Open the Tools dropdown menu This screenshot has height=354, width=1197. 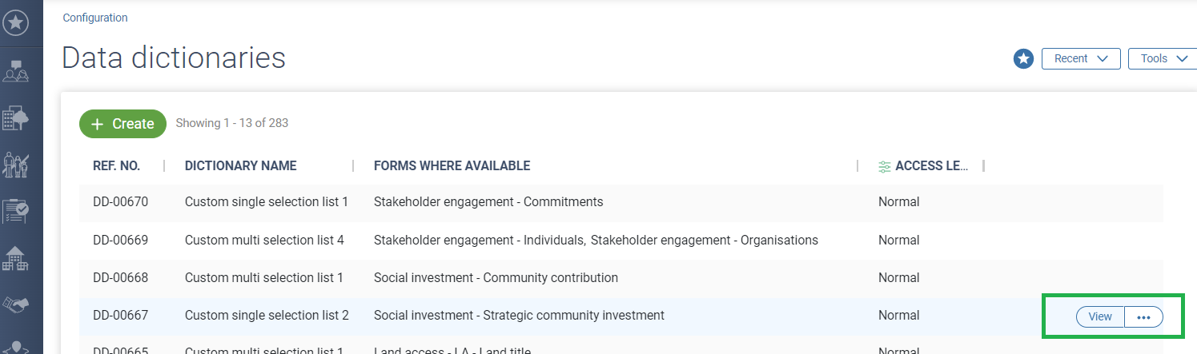[1163, 58]
